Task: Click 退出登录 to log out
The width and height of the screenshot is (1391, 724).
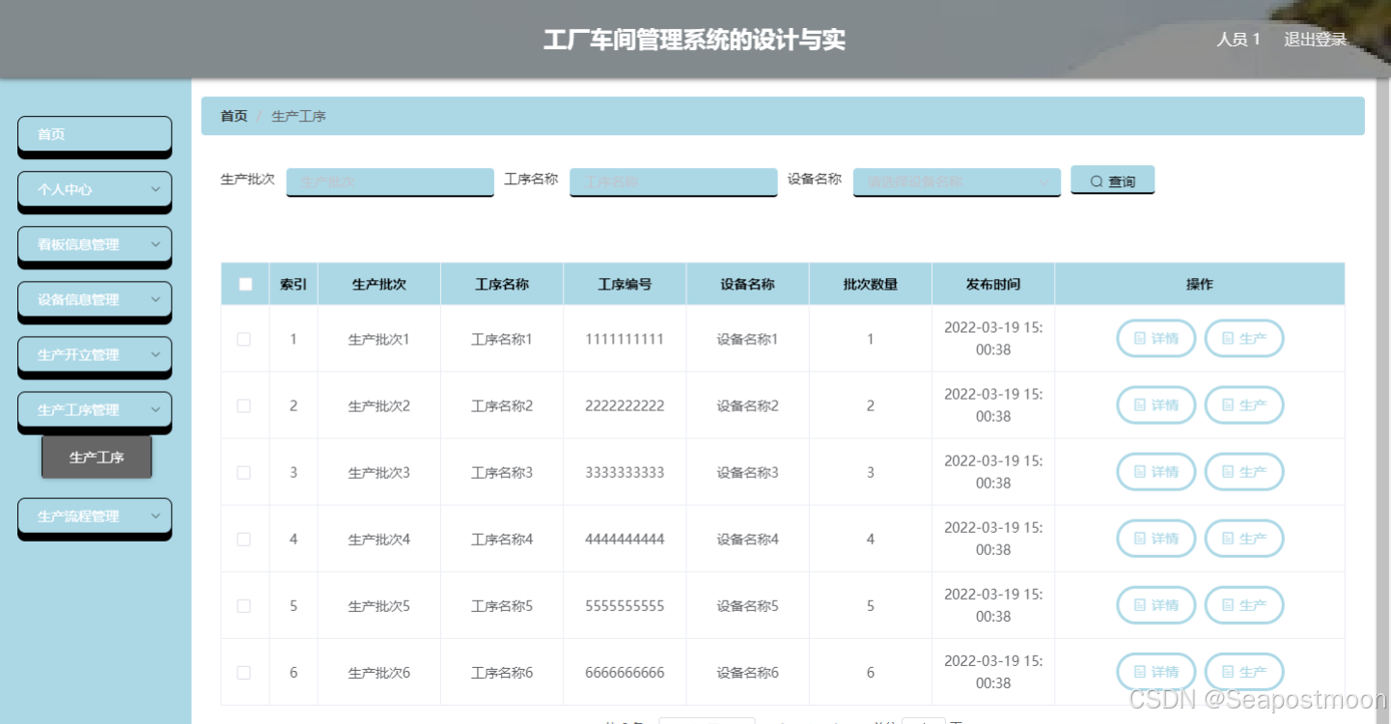Action: tap(1315, 39)
